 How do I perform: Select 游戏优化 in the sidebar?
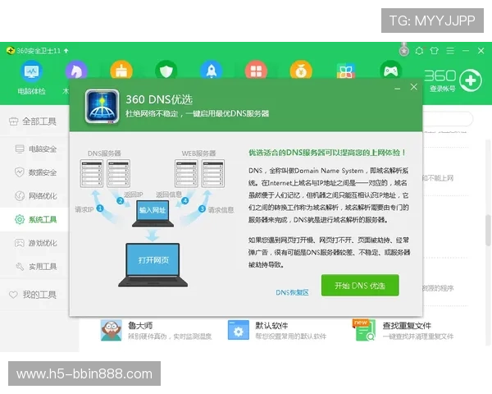[34, 243]
